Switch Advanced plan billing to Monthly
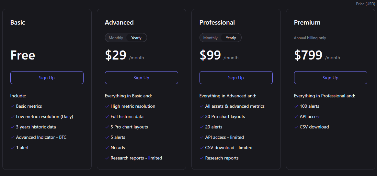The image size is (377, 176). click(116, 38)
